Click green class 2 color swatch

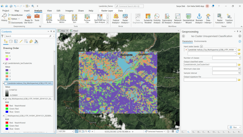[x=7, y=73]
